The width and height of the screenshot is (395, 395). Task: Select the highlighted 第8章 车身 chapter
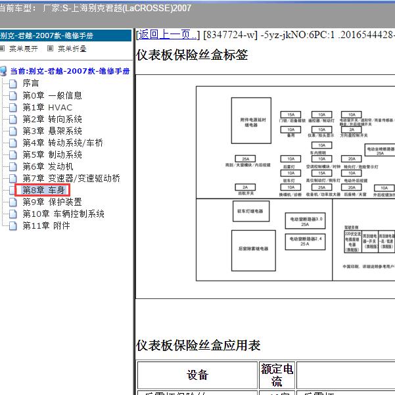click(43, 190)
